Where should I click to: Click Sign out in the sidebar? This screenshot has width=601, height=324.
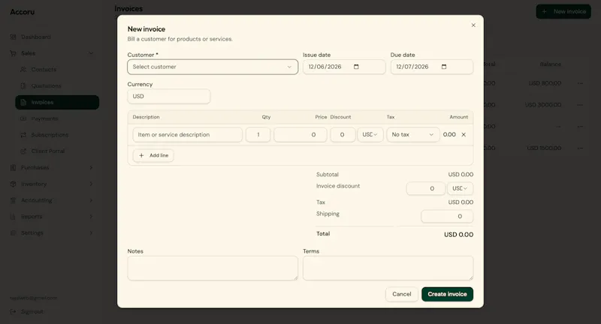pyautogui.click(x=32, y=312)
